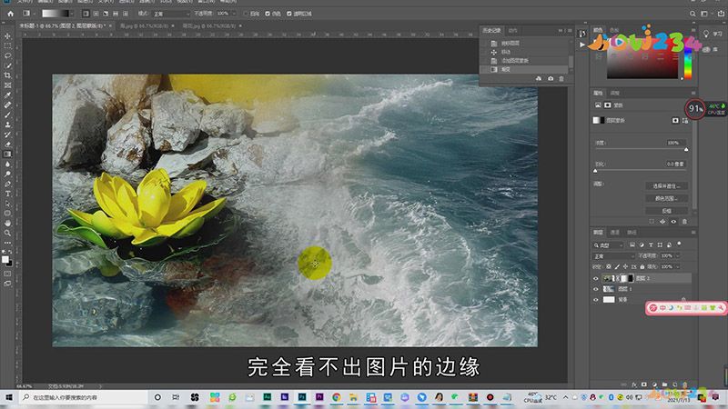Select the Pen tool
Image resolution: width=728 pixels, height=409 pixels.
point(7,184)
